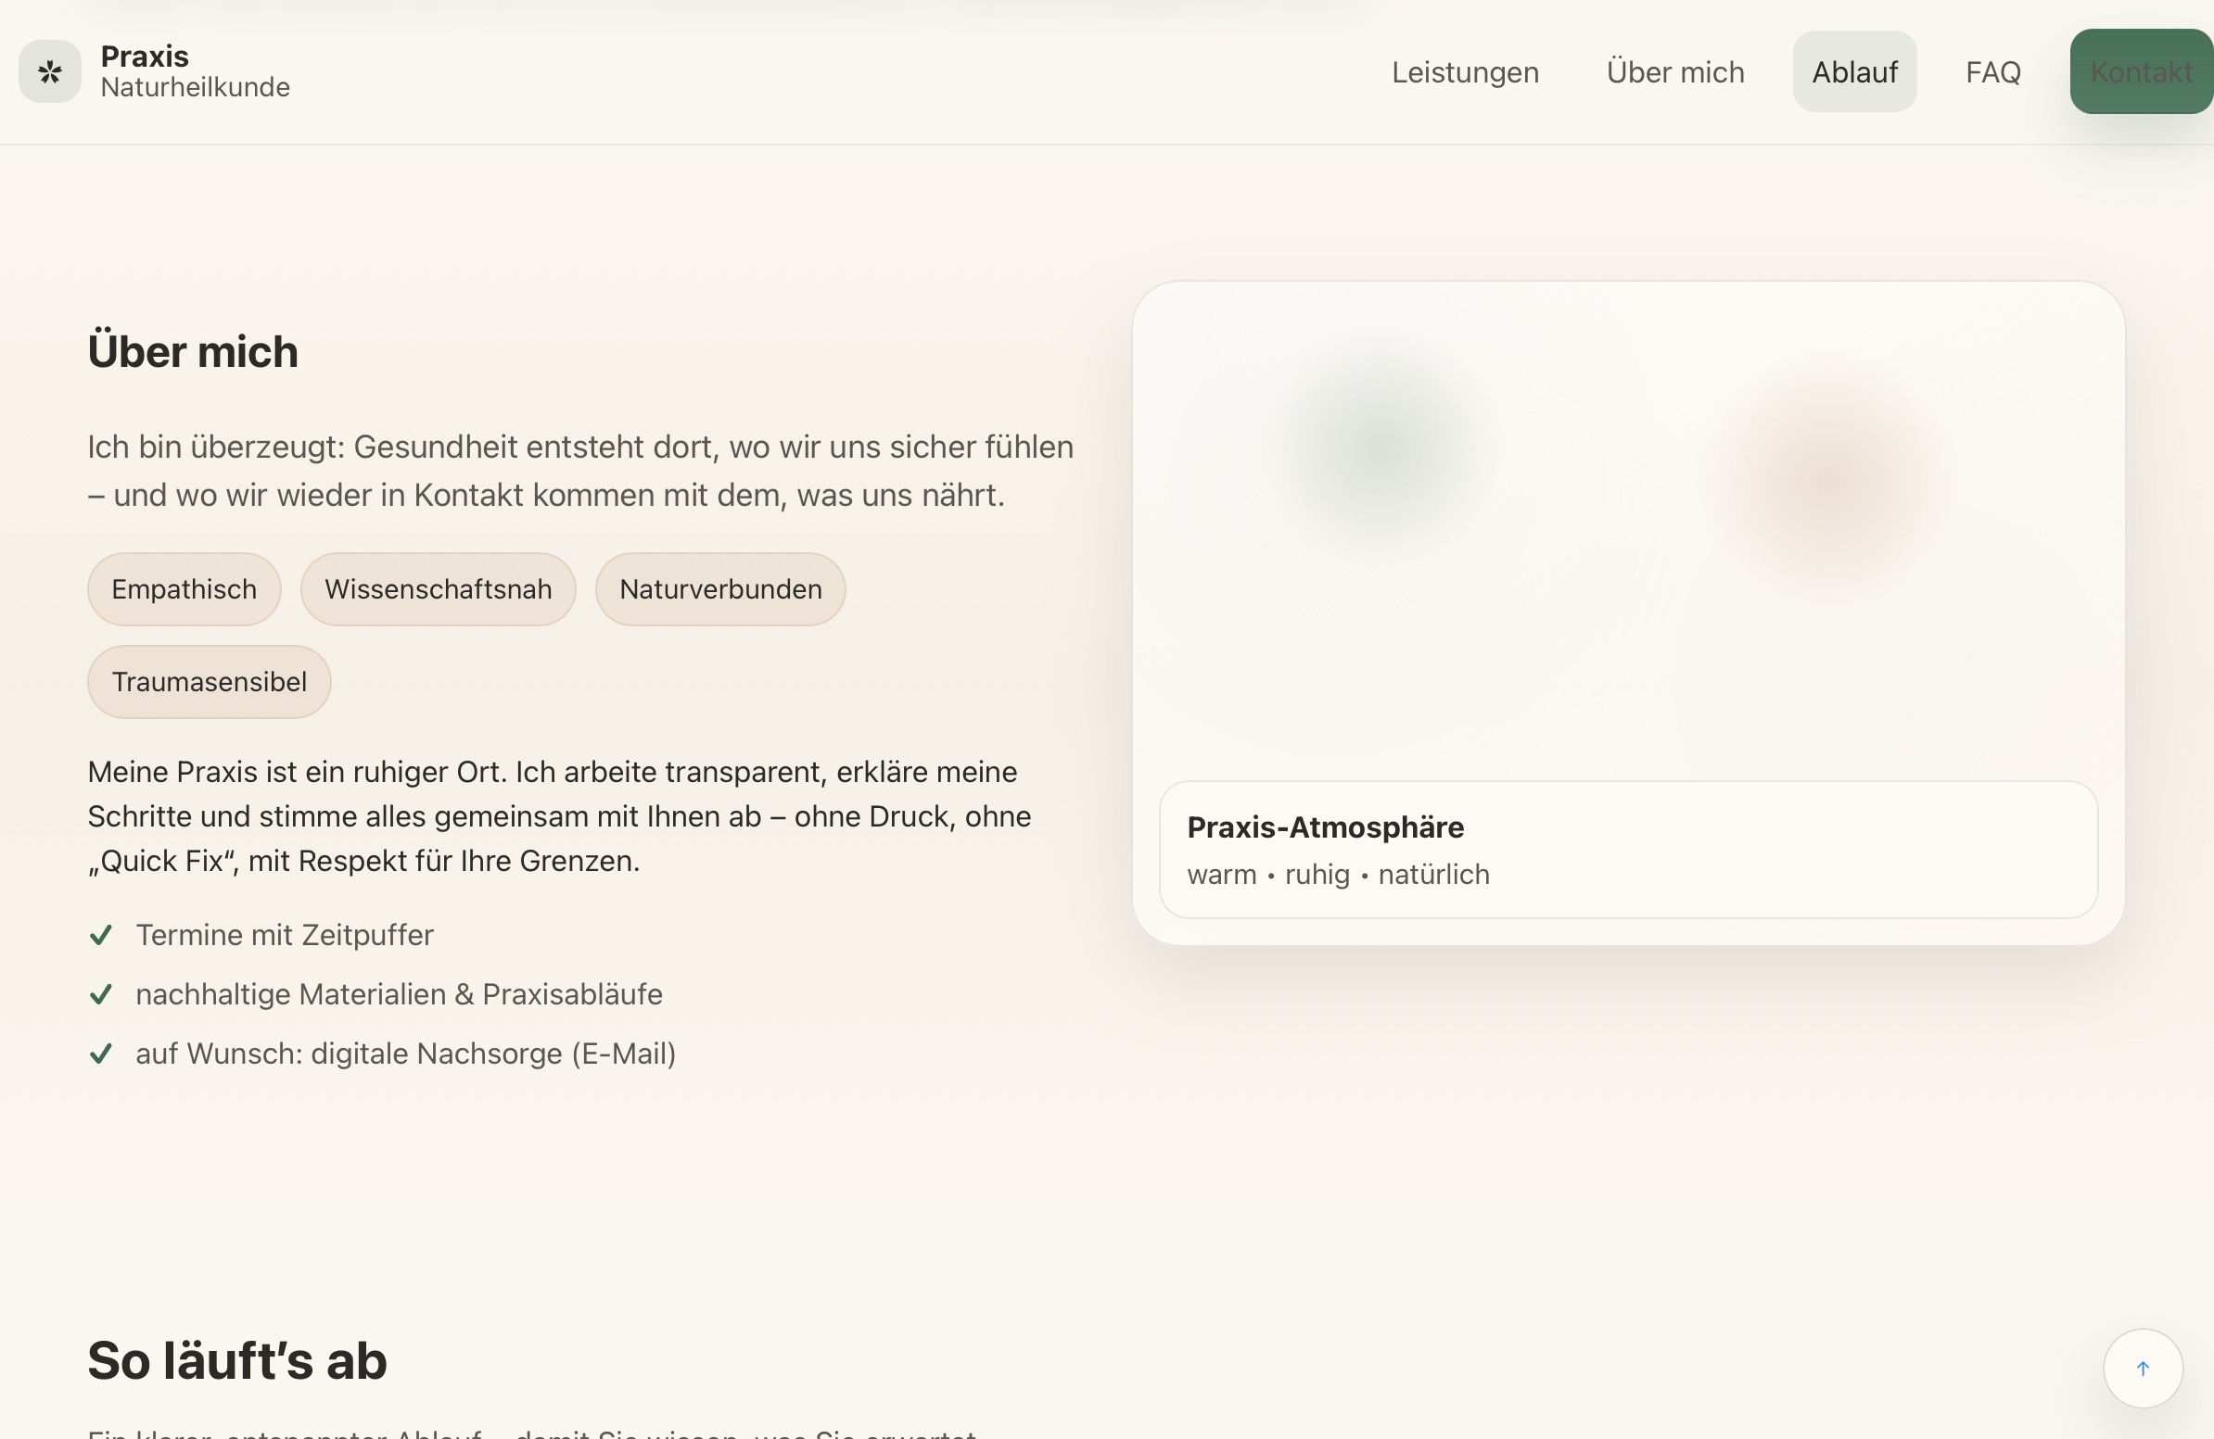This screenshot has height=1439, width=2214.
Task: Click checkmark icon beside nachhaltige Materialien
Action: [100, 994]
